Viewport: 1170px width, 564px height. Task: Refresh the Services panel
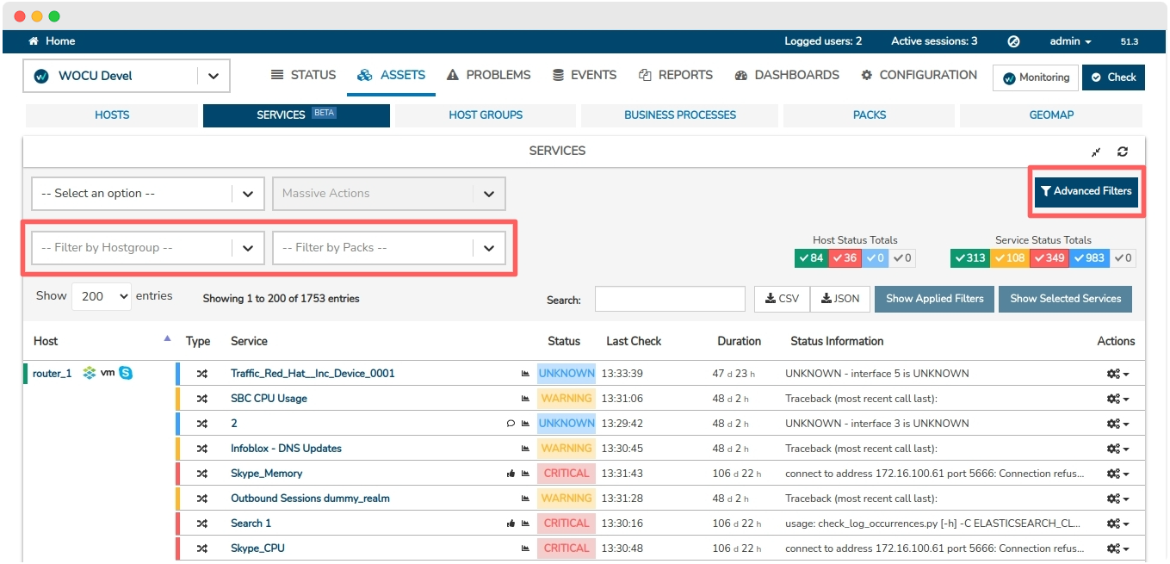[x=1123, y=152]
